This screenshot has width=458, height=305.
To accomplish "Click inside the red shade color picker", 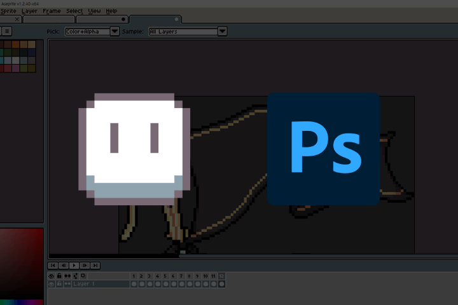I will click(x=22, y=264).
